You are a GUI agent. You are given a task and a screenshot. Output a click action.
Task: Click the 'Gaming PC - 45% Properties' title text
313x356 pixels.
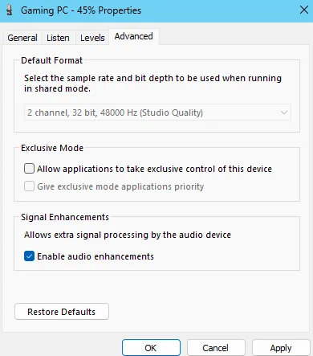coord(81,10)
